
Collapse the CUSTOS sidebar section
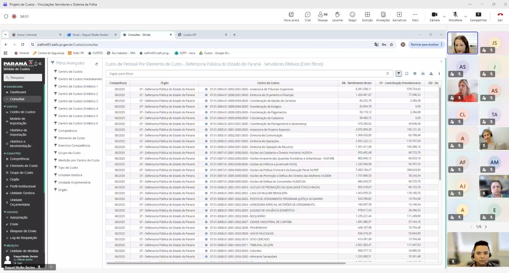[12, 107]
